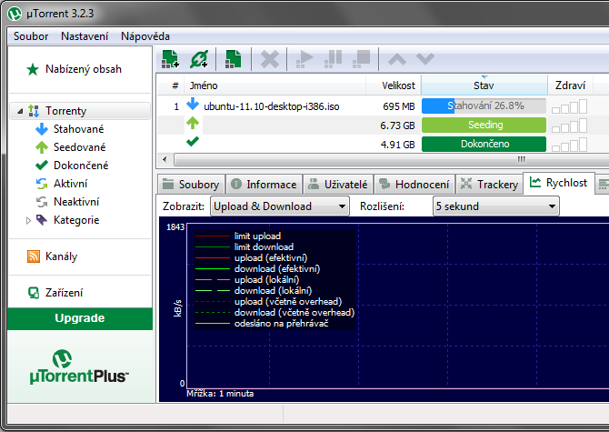Click the Seeding status bar
Screen dimensions: 609x432
click(484, 126)
